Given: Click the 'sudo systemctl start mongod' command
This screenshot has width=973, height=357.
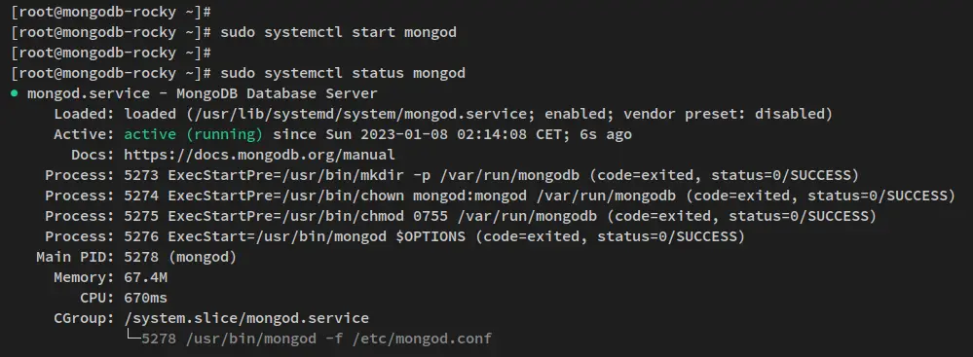Looking at the screenshot, I should (338, 32).
